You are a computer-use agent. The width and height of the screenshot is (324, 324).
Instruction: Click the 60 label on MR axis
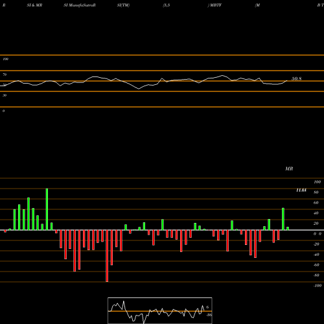pos(316,203)
